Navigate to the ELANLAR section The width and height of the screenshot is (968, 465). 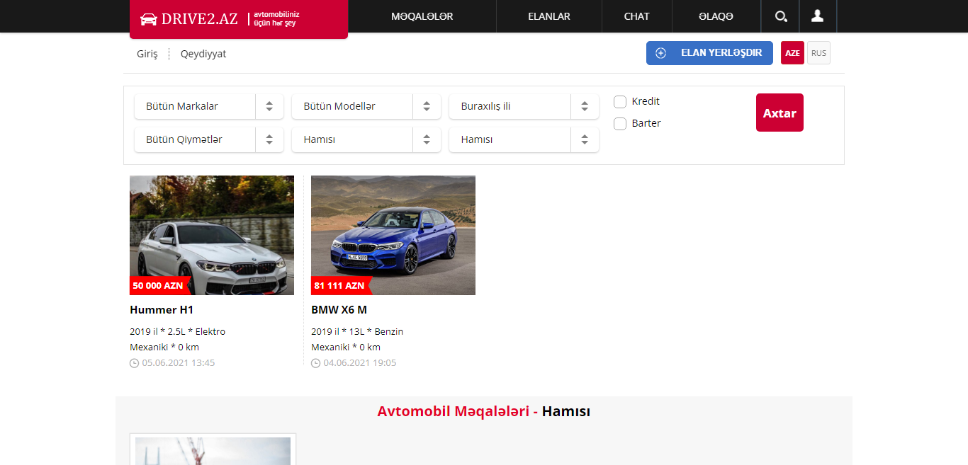click(549, 16)
